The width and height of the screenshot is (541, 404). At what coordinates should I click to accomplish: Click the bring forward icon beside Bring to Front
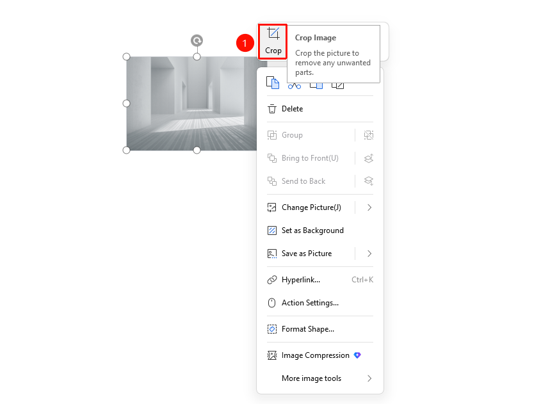click(369, 158)
